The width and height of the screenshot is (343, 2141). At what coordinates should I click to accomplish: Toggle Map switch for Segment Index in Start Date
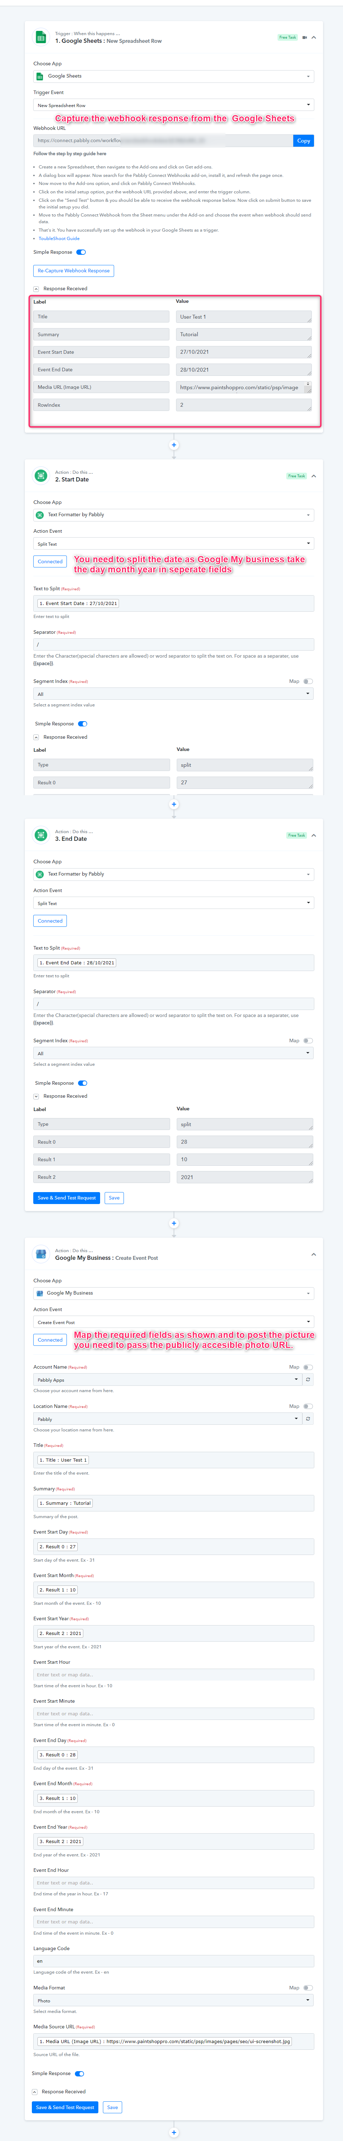[x=308, y=681]
